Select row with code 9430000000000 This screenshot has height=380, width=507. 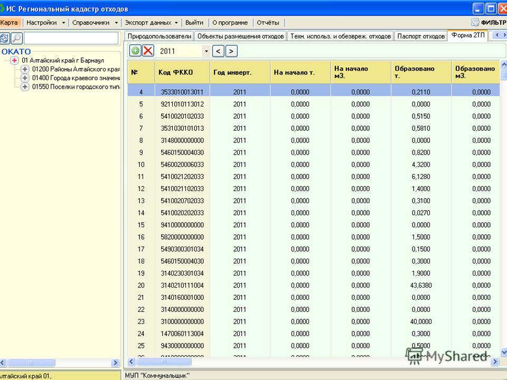point(314,346)
